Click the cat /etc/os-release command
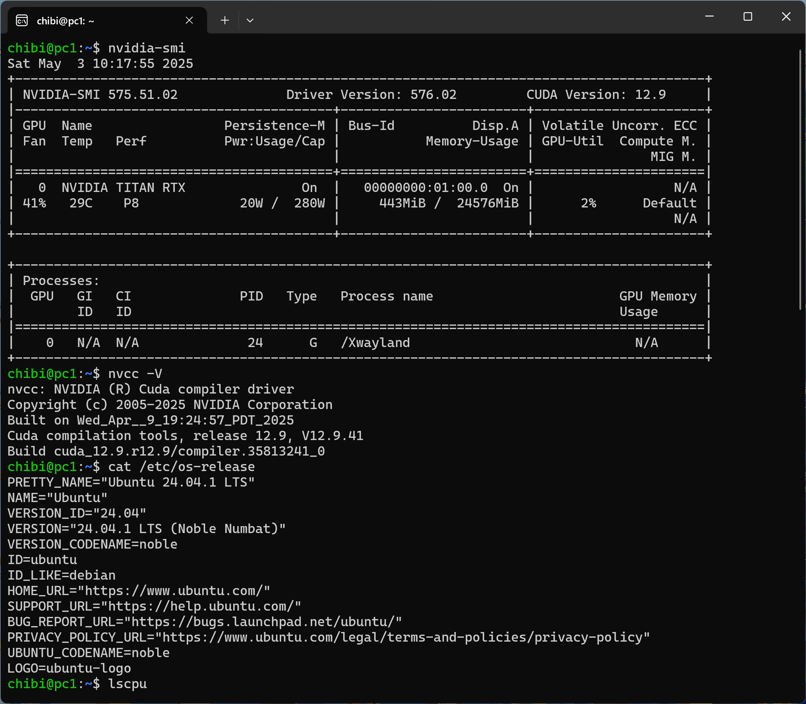 (181, 467)
